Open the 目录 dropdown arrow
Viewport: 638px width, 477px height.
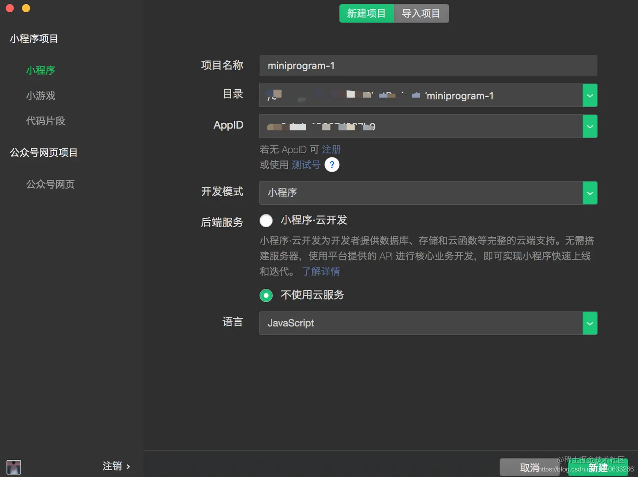(590, 95)
